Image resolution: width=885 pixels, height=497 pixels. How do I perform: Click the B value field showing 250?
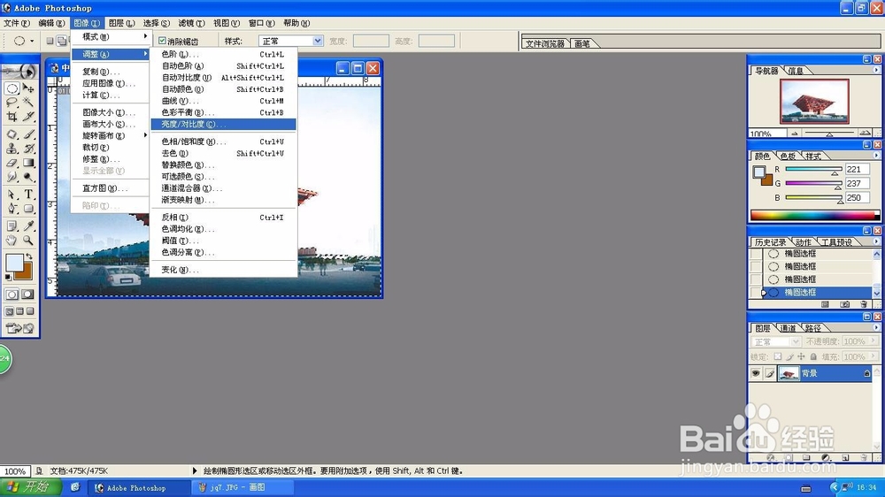(x=857, y=198)
